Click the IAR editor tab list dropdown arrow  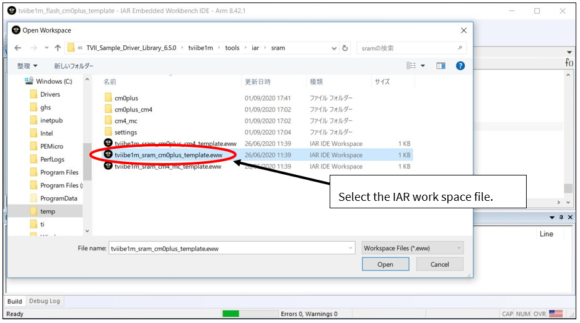click(569, 52)
